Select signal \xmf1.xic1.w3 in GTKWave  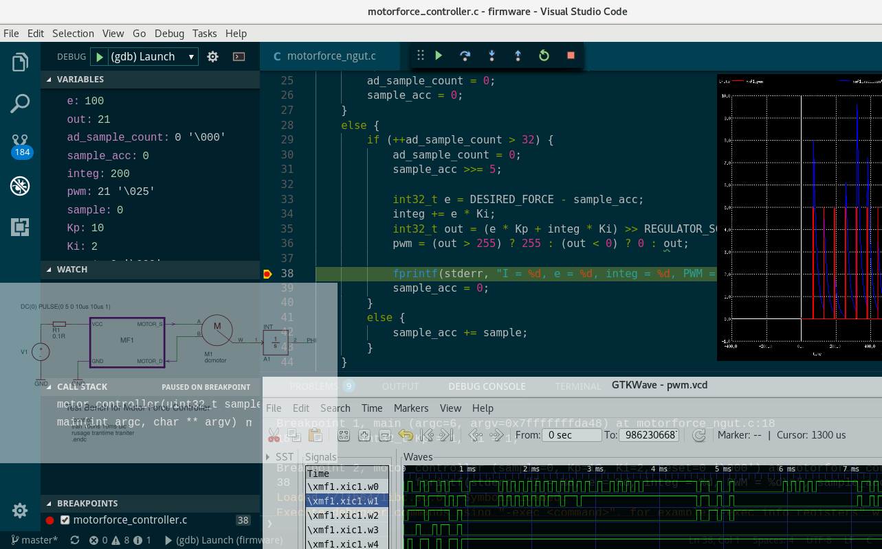[347, 530]
